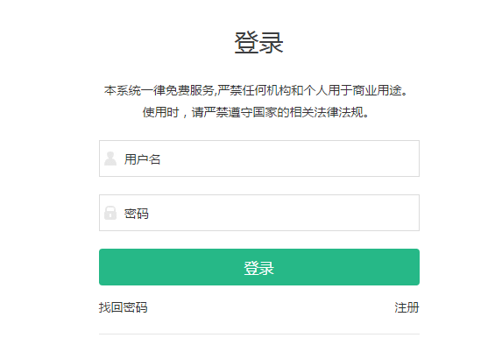Select the username box to enter account
The image size is (502, 359).
coord(259,158)
